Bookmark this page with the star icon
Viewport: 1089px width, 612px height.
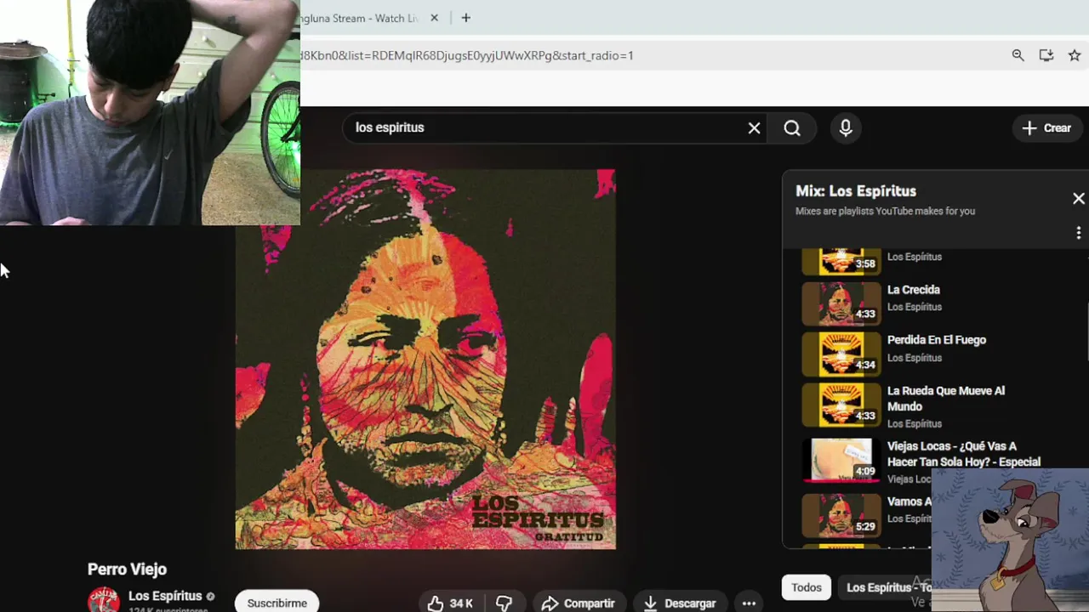click(1075, 55)
